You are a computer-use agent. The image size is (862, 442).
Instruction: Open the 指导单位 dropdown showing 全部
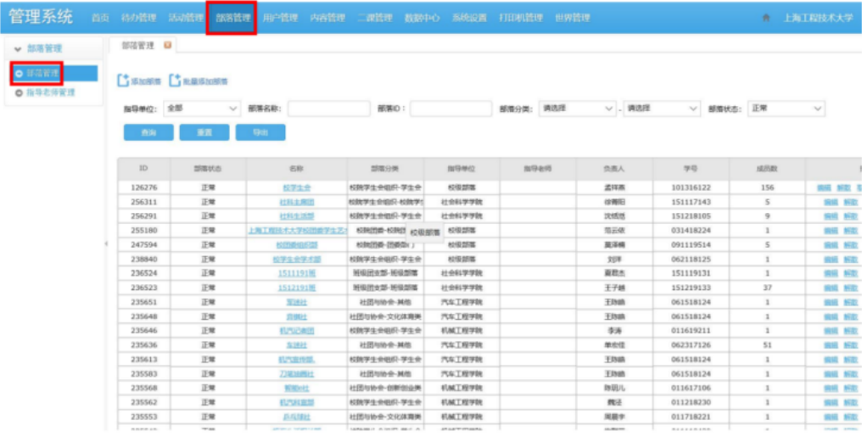click(203, 109)
